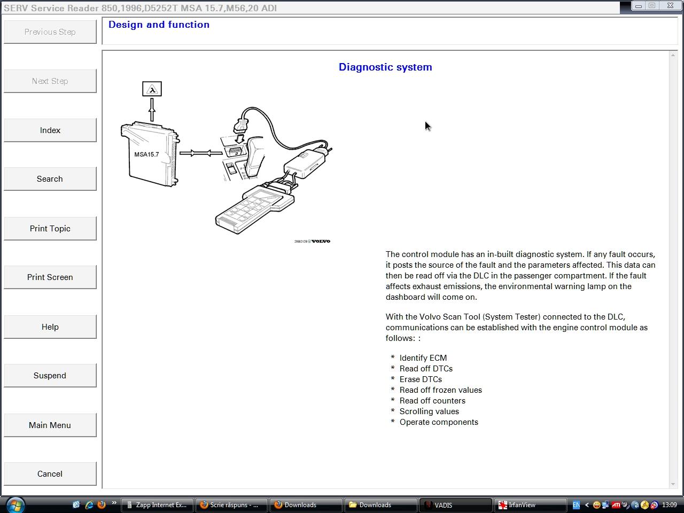Switch to VADIS taskbar button

pos(455,505)
